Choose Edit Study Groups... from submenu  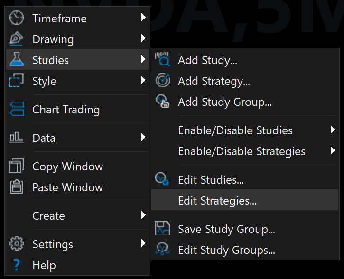[x=245, y=250]
